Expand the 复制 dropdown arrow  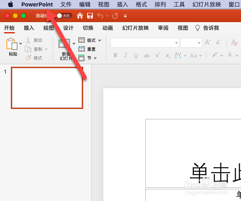coord(46,49)
